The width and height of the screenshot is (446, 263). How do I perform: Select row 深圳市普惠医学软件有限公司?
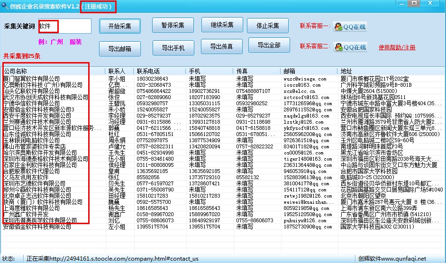tap(223, 220)
